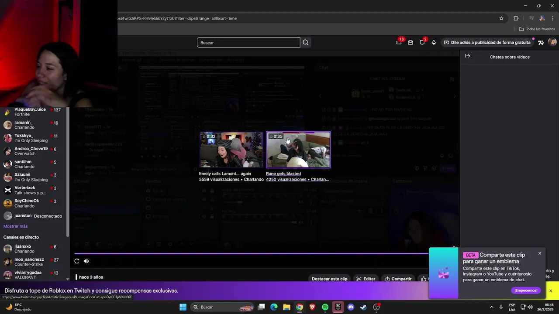Click the Compartir button
559x314 pixels.
click(398, 279)
